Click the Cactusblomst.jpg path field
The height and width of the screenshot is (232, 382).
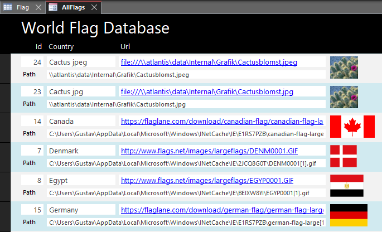click(186, 104)
